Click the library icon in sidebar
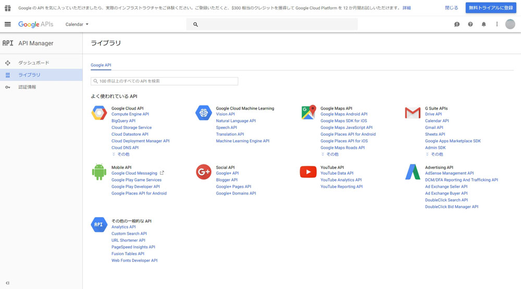 8,75
